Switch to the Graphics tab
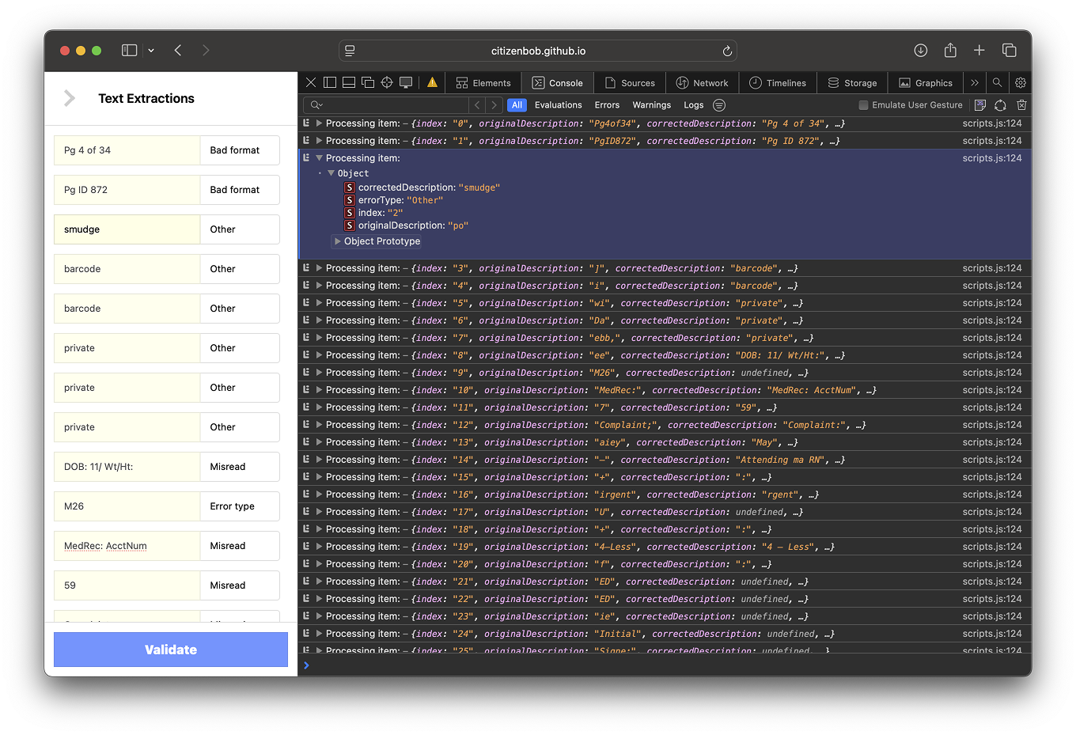This screenshot has width=1076, height=735. coord(926,82)
